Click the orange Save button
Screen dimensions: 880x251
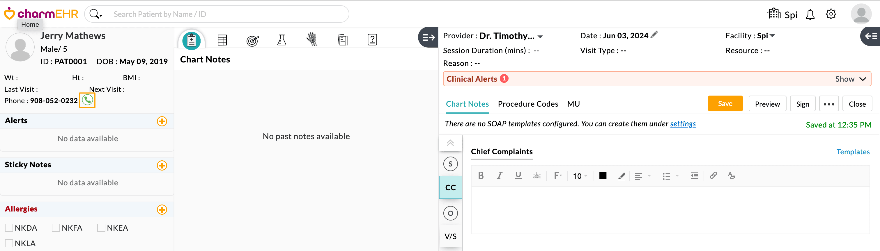tap(725, 104)
